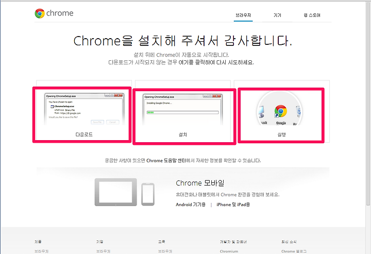
Task: Open the Chrome 도움말 센터 link
Action: click(165, 161)
